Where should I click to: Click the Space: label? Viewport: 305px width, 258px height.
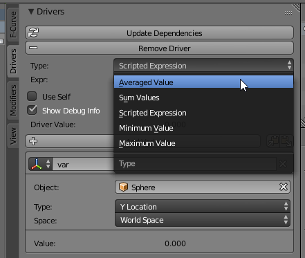click(45, 221)
